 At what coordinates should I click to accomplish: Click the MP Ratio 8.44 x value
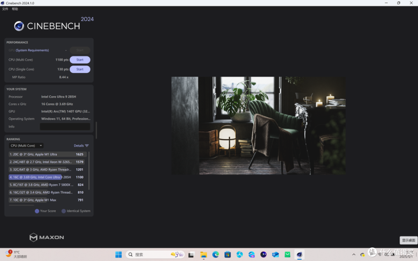coord(64,77)
